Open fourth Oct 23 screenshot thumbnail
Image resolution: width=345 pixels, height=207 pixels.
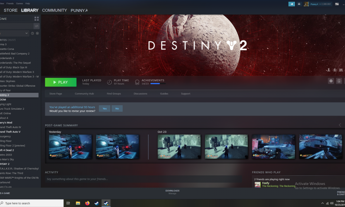(321, 147)
